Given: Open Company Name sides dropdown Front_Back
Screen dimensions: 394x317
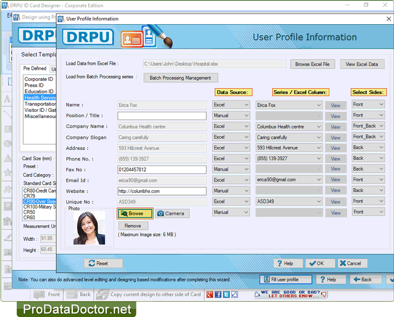Looking at the screenshot, I should (x=368, y=126).
